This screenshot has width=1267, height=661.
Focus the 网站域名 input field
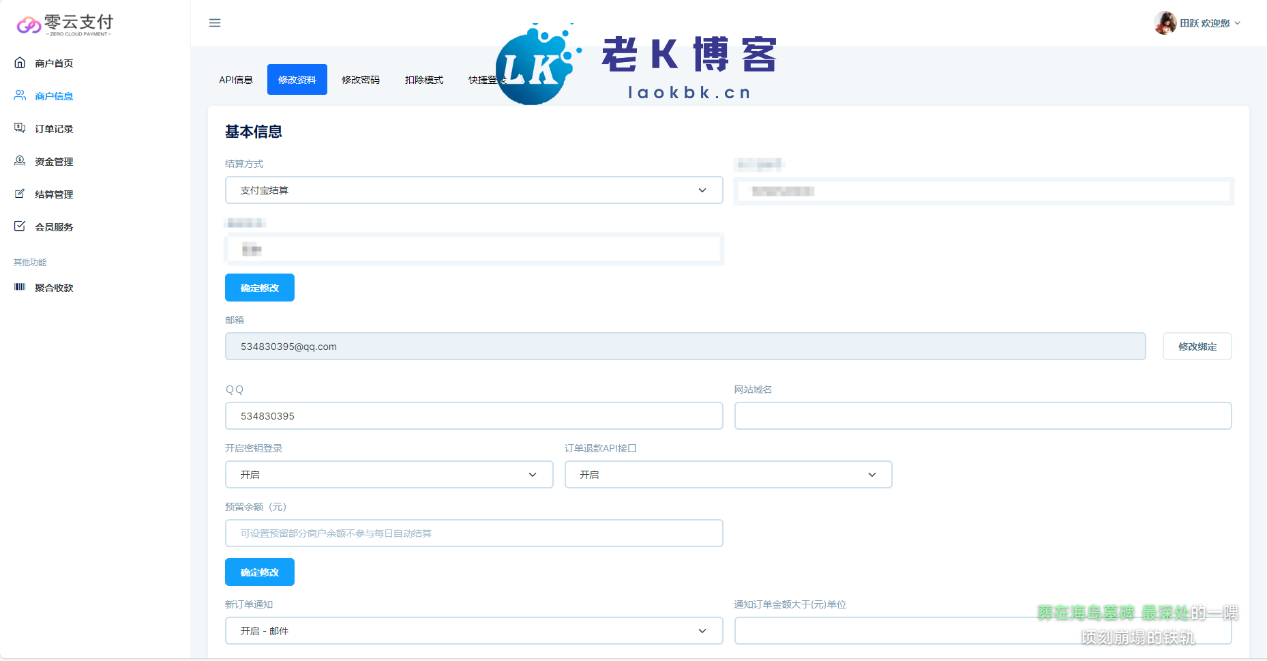(x=982, y=416)
